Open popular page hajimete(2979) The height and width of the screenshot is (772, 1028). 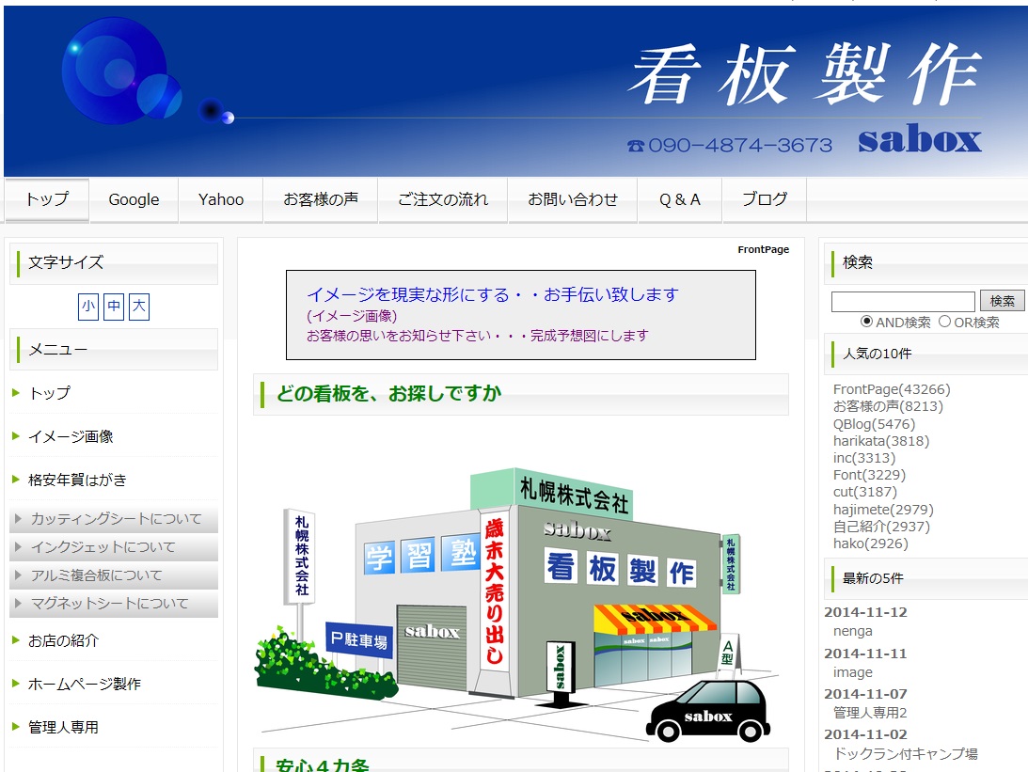pyautogui.click(x=883, y=510)
